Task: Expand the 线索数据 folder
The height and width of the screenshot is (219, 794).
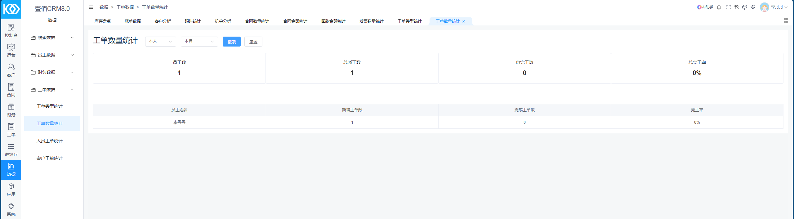Action: [x=52, y=38]
